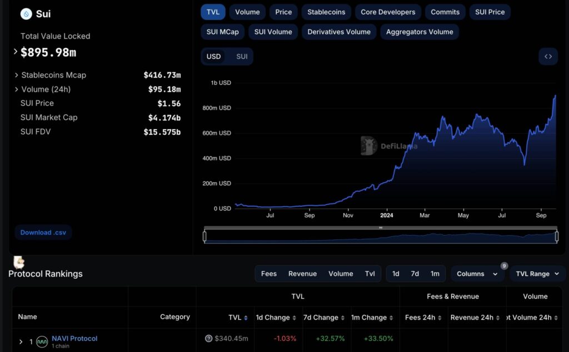Open the NAVI Protocol link

coord(74,338)
